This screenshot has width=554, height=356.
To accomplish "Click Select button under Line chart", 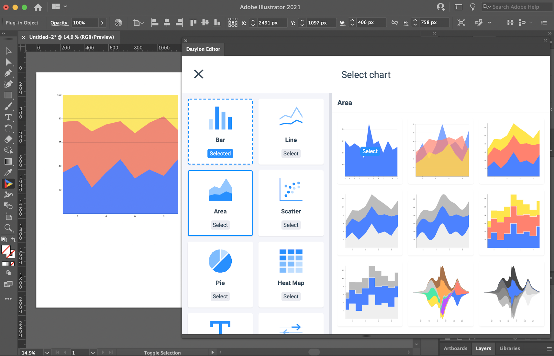I will pyautogui.click(x=291, y=153).
